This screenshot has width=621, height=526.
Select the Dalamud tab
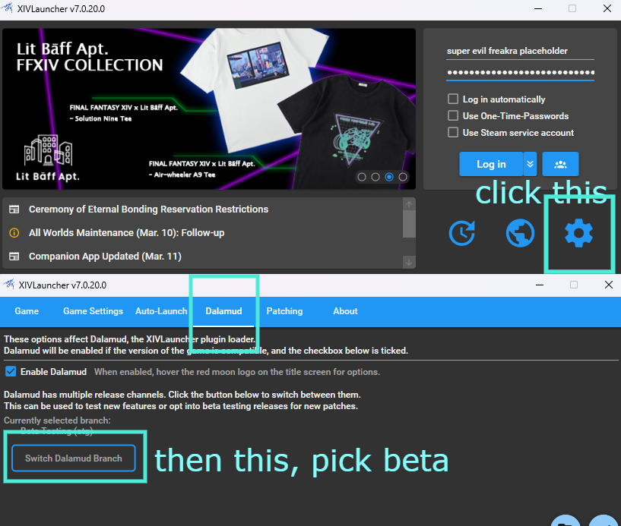pos(223,311)
